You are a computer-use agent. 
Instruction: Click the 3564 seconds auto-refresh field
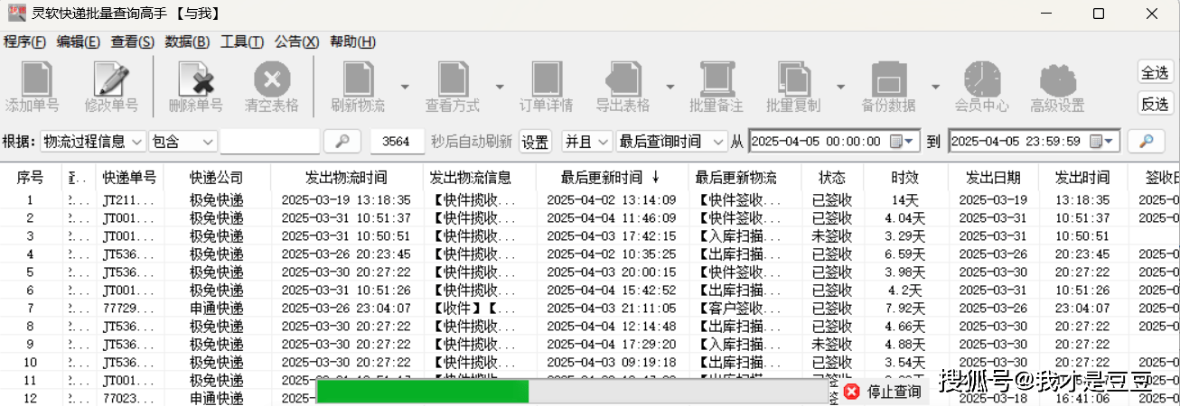398,142
